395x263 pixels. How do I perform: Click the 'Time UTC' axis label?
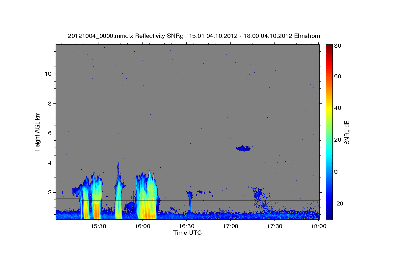click(187, 233)
